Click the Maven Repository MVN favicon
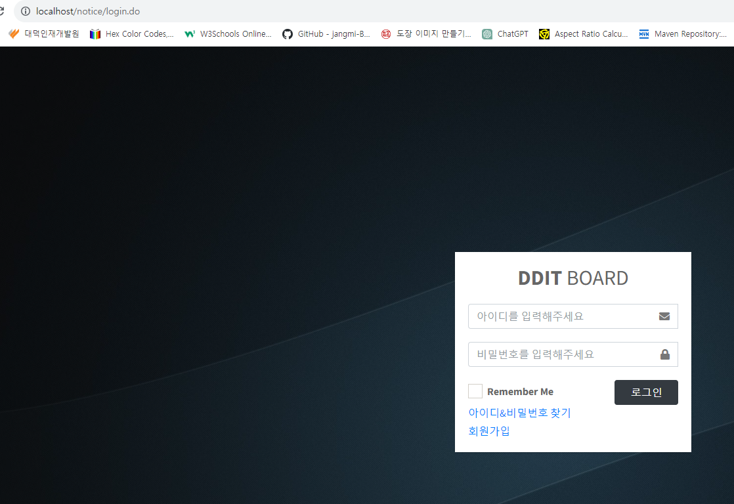Viewport: 734px width, 504px height. click(643, 33)
